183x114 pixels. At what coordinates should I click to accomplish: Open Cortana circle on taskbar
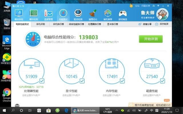21,110
